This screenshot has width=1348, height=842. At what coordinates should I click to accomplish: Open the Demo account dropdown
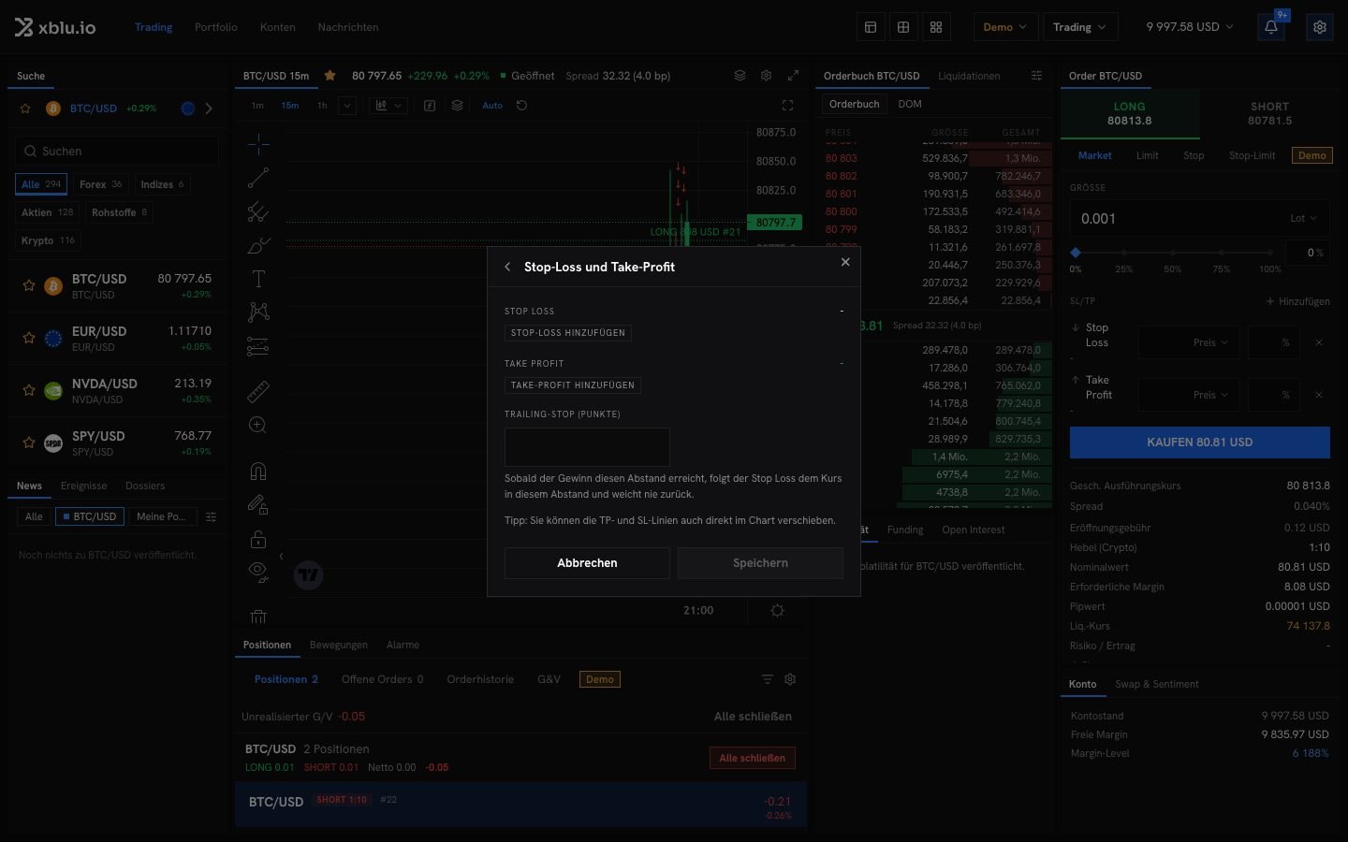(x=1004, y=27)
